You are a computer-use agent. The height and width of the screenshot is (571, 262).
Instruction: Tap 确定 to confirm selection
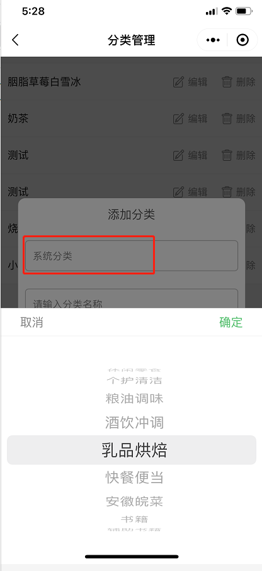pos(231,322)
